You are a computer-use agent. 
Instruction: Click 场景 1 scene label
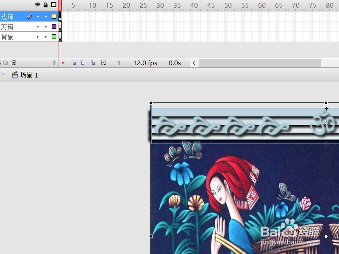coord(29,75)
